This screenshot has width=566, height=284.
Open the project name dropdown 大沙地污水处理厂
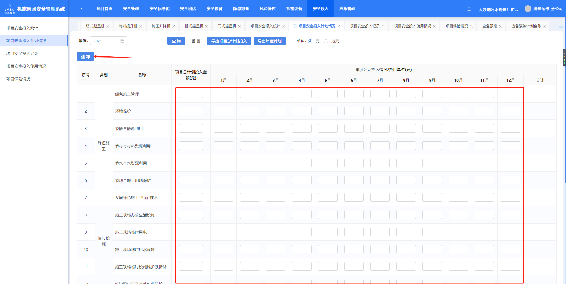(498, 9)
